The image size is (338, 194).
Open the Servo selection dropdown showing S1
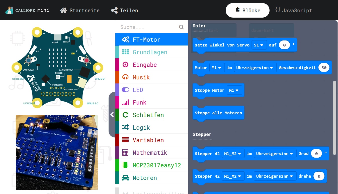pyautogui.click(x=259, y=45)
